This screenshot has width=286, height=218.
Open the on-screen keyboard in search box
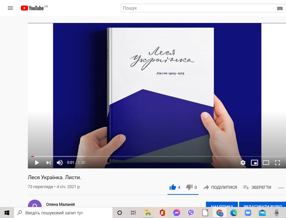click(x=280, y=8)
